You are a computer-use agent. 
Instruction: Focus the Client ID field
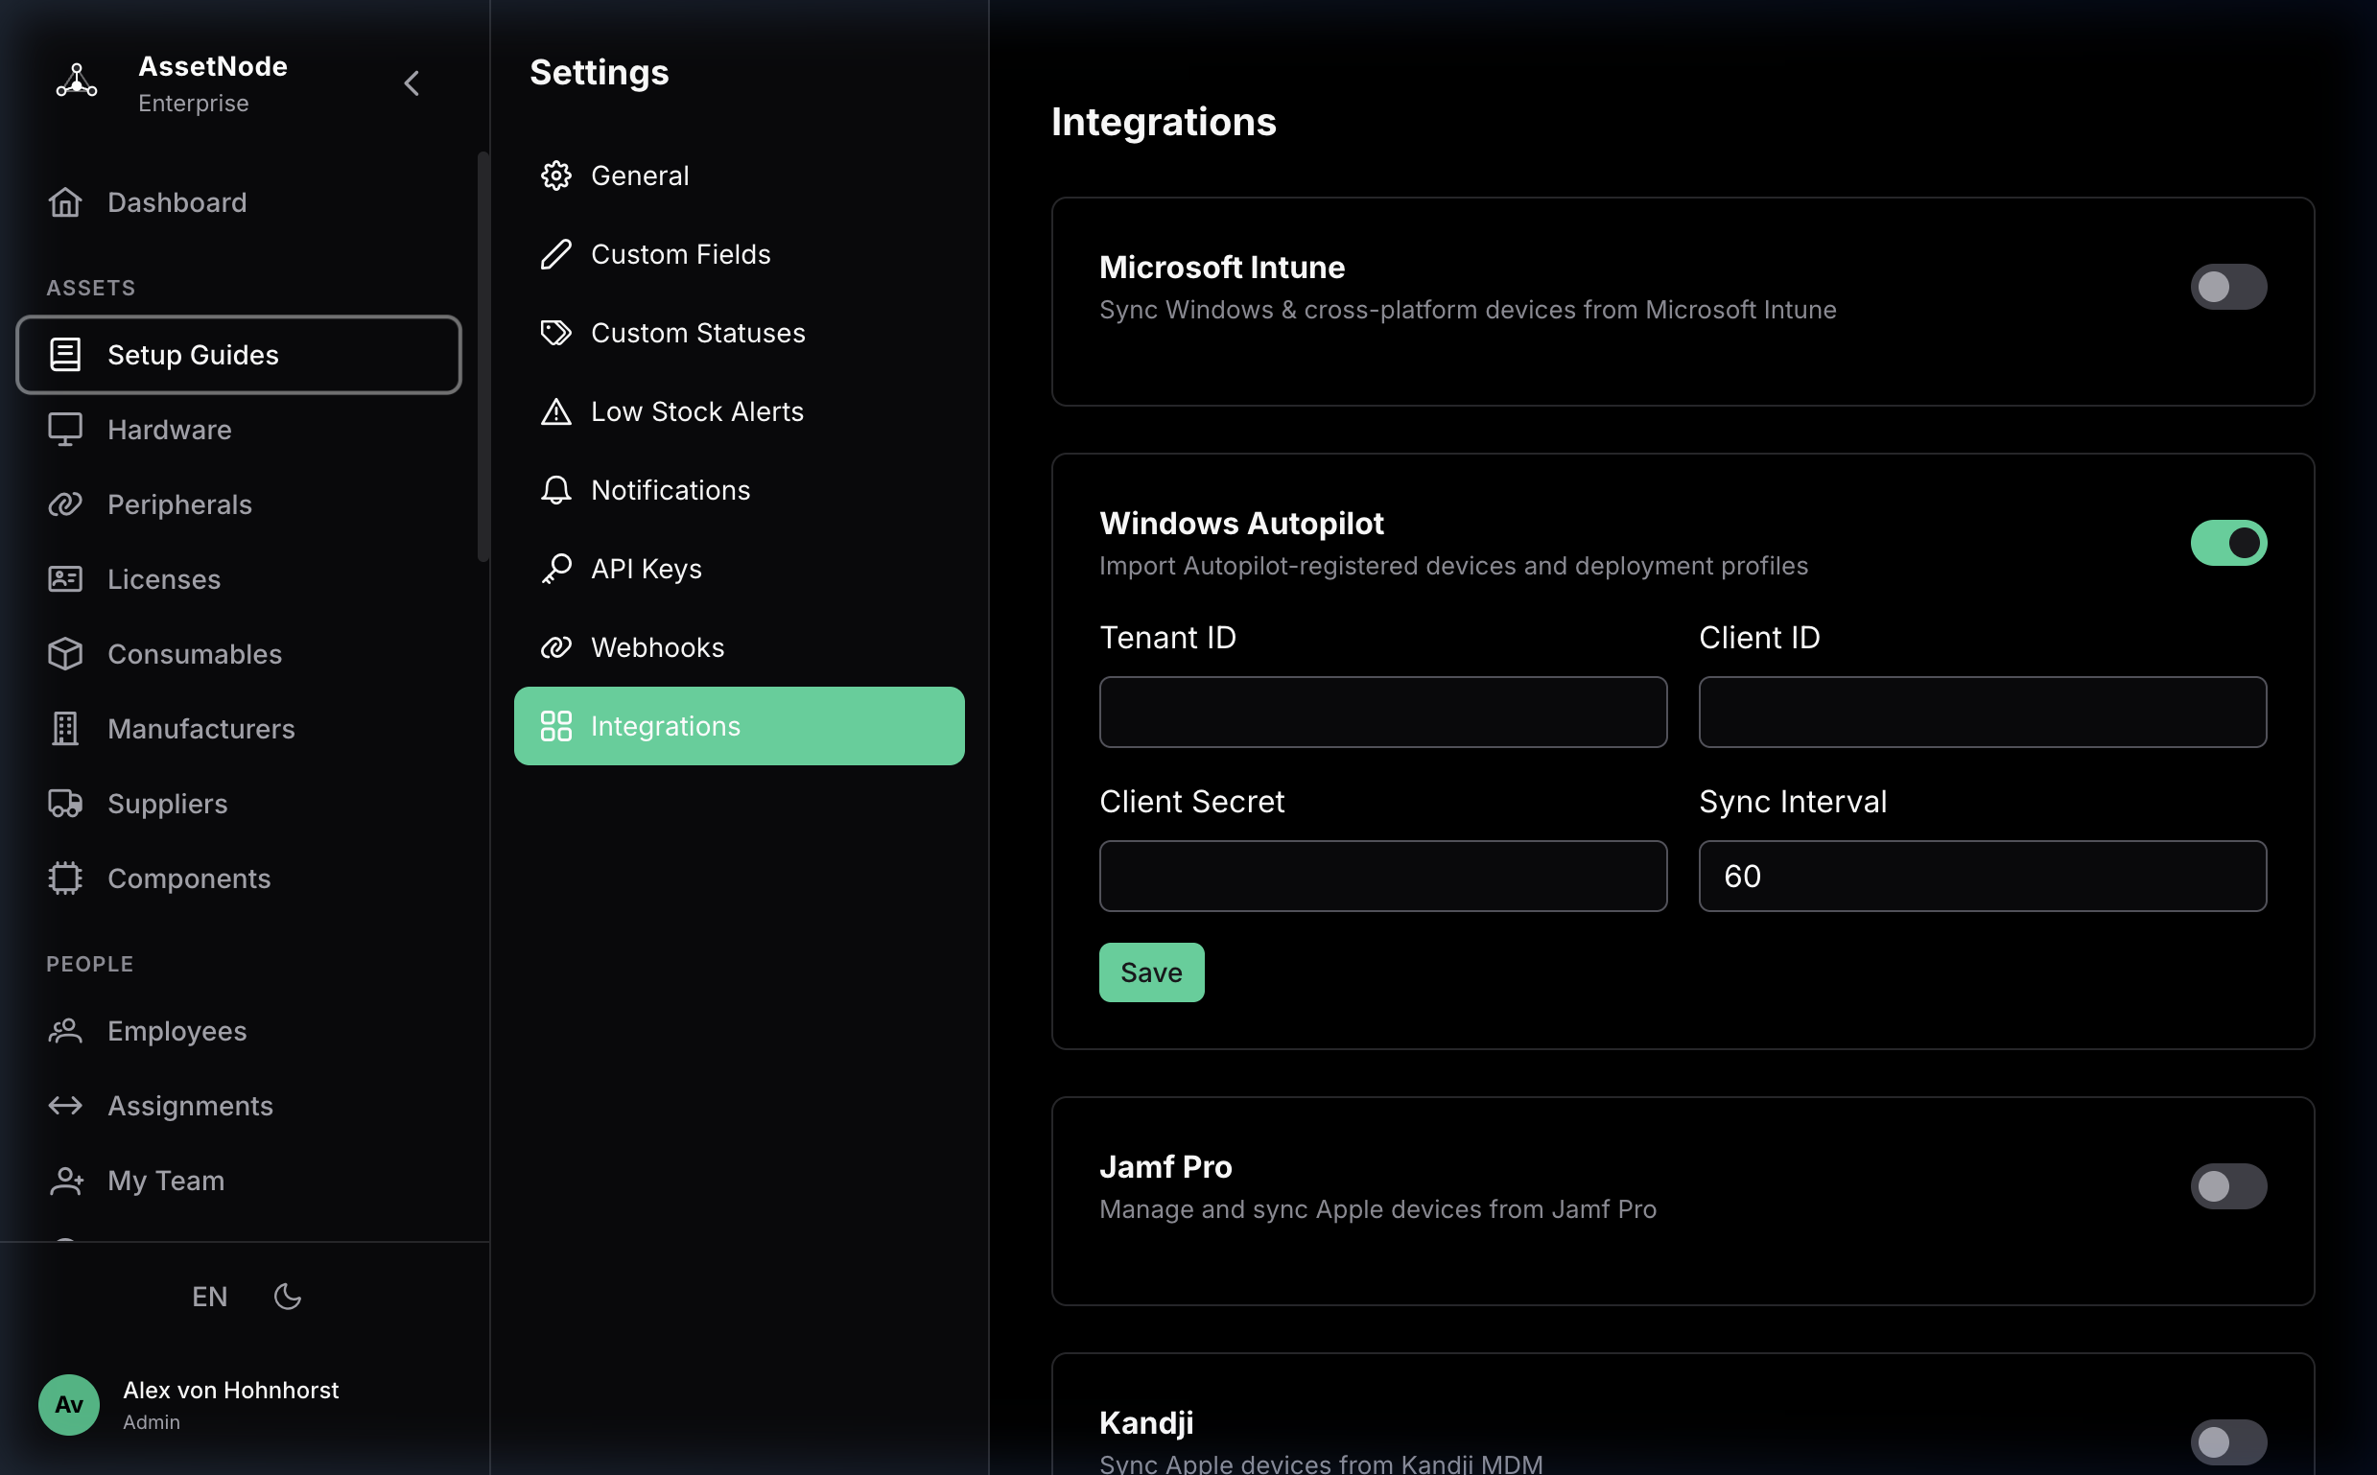click(x=1983, y=713)
